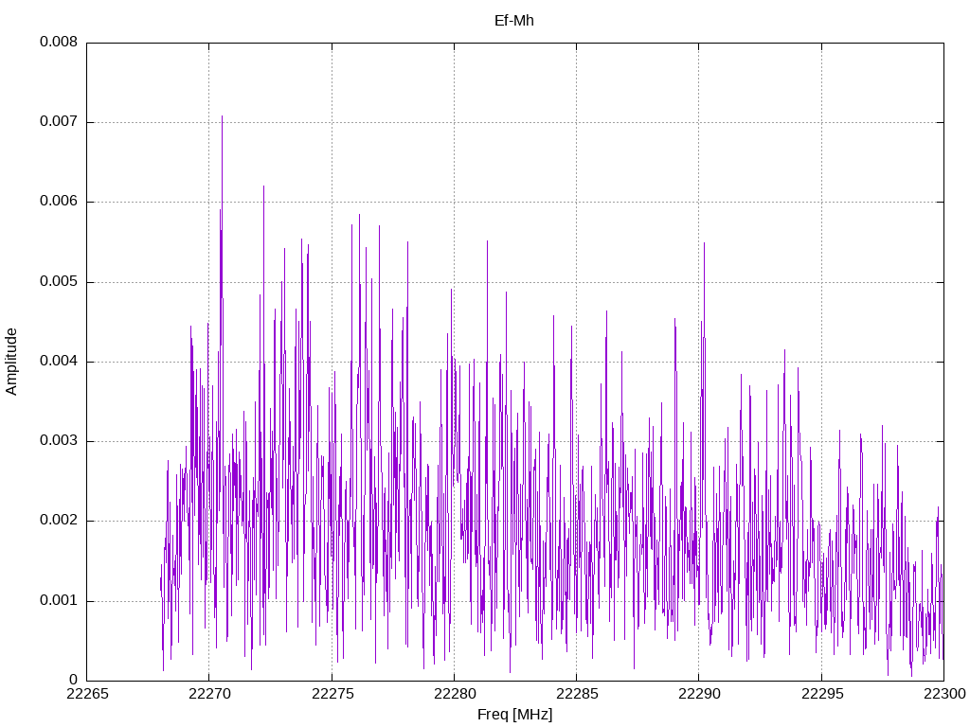
Task: Click the 'Amplitude' y-axis label
Action: pyautogui.click(x=11, y=361)
